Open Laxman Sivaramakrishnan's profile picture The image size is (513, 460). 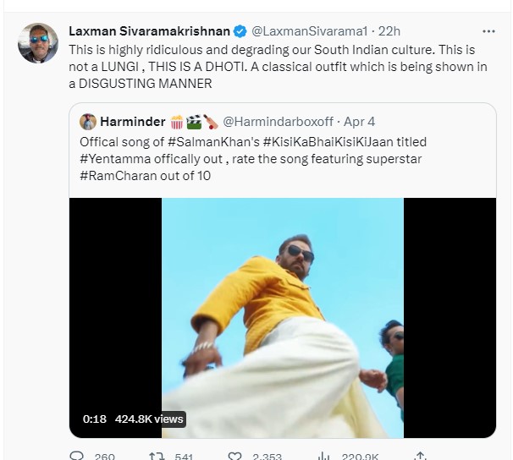click(x=38, y=43)
